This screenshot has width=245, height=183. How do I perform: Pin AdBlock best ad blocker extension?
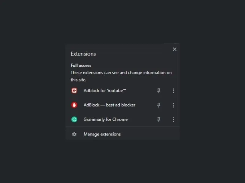[159, 105]
